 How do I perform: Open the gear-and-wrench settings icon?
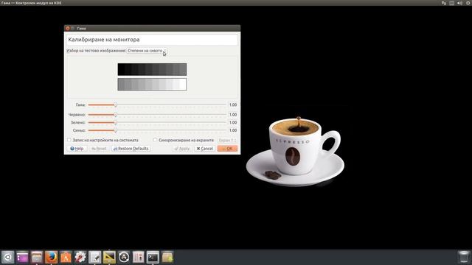pos(80,257)
